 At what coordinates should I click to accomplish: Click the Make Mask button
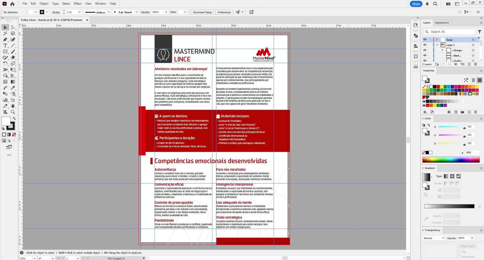[467, 246]
